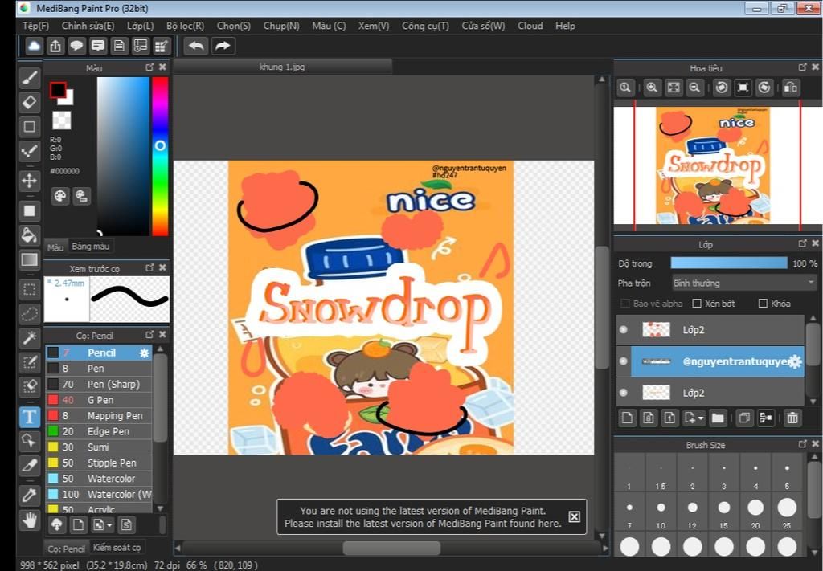Select the Lasso tool
The height and width of the screenshot is (571, 823).
tap(30, 313)
